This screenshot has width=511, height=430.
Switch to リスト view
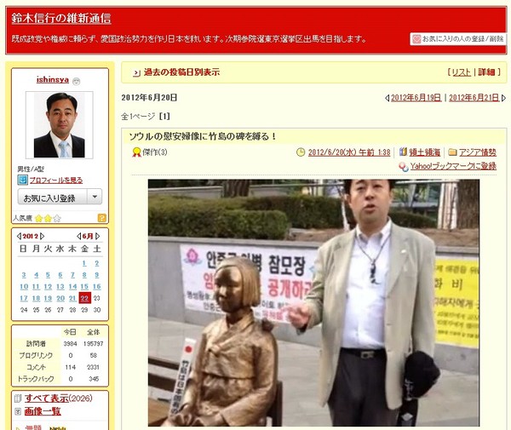pyautogui.click(x=460, y=73)
